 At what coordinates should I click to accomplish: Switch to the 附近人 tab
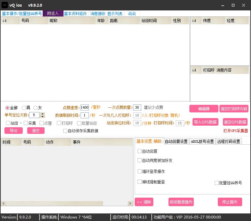(53, 14)
